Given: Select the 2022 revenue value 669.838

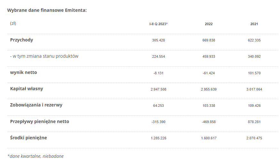Looking at the screenshot, I should point(209,40).
